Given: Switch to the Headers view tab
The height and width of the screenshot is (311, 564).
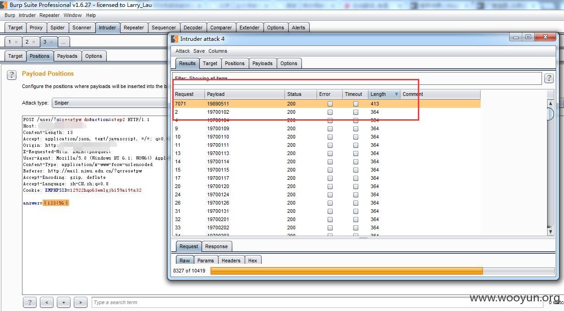Looking at the screenshot, I should click(x=231, y=261).
